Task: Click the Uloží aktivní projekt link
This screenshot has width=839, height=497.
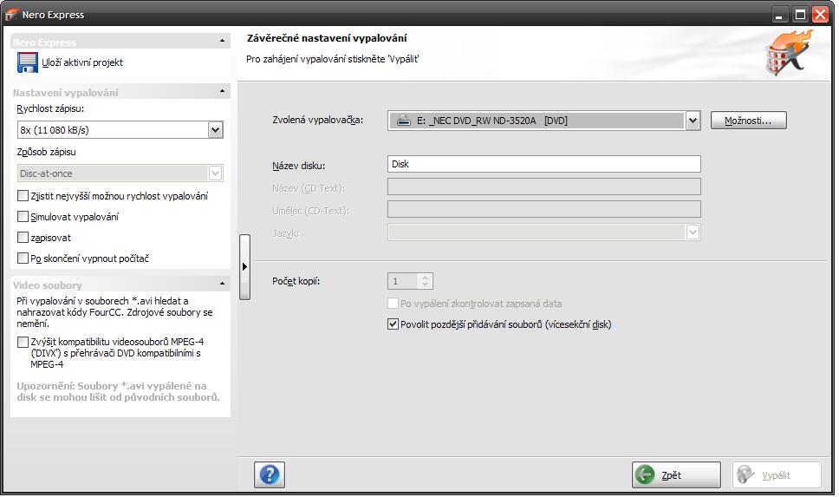Action: click(82, 62)
